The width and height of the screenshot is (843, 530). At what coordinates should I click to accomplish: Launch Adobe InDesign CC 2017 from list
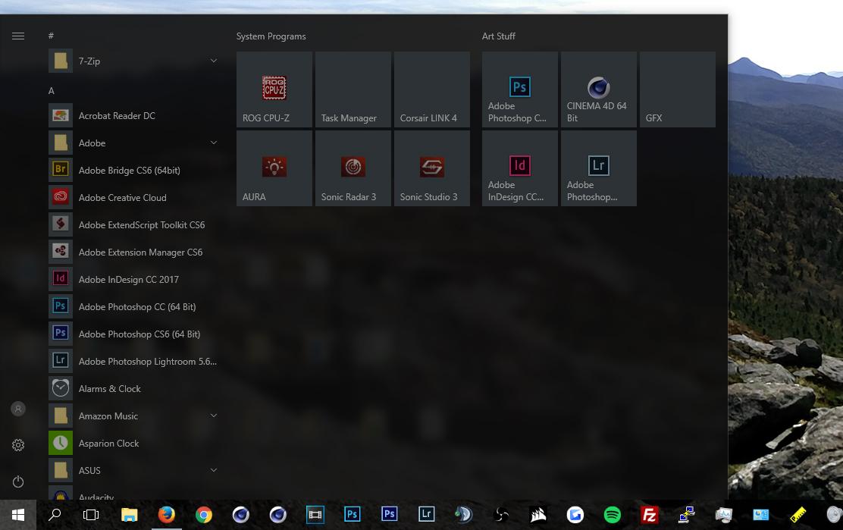point(134,280)
